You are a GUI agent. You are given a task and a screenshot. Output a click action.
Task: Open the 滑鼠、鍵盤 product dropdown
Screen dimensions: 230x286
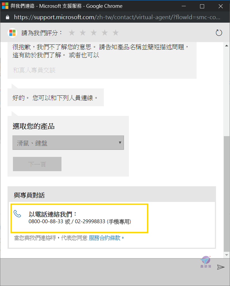[68, 143]
